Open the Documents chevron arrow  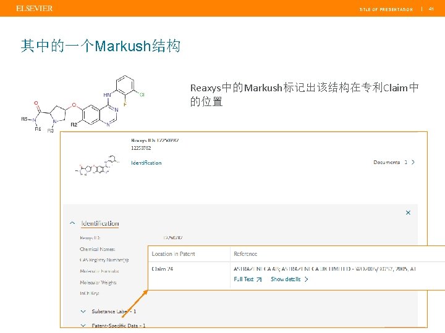pos(413,162)
